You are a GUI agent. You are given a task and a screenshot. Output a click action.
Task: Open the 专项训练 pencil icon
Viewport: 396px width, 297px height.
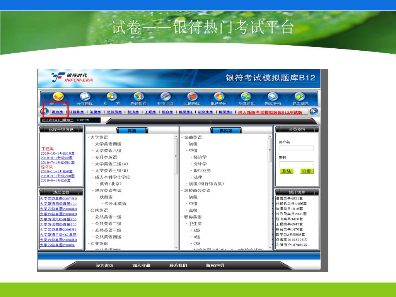coord(166,96)
